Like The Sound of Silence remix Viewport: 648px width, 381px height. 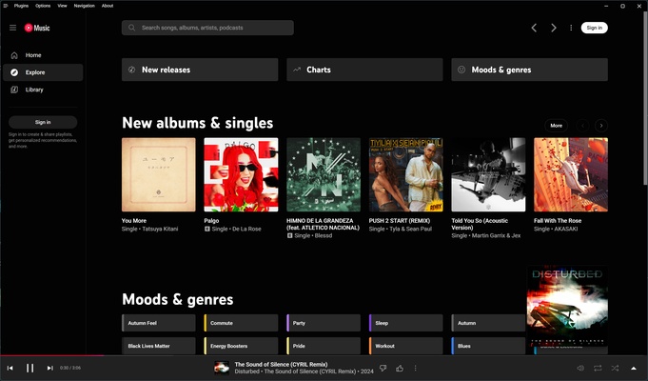click(x=400, y=368)
